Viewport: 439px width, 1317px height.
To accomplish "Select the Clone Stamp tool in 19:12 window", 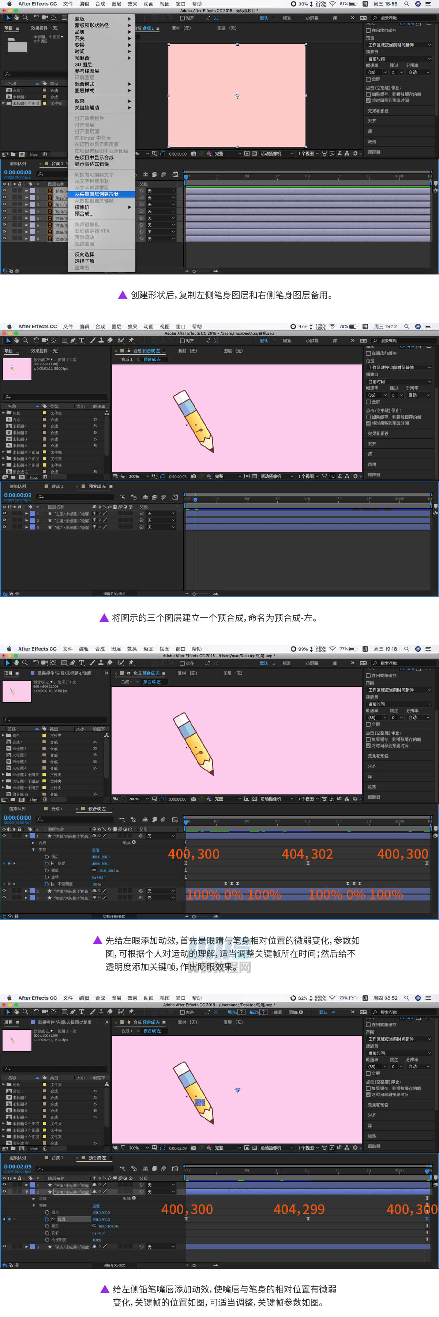I will (101, 340).
